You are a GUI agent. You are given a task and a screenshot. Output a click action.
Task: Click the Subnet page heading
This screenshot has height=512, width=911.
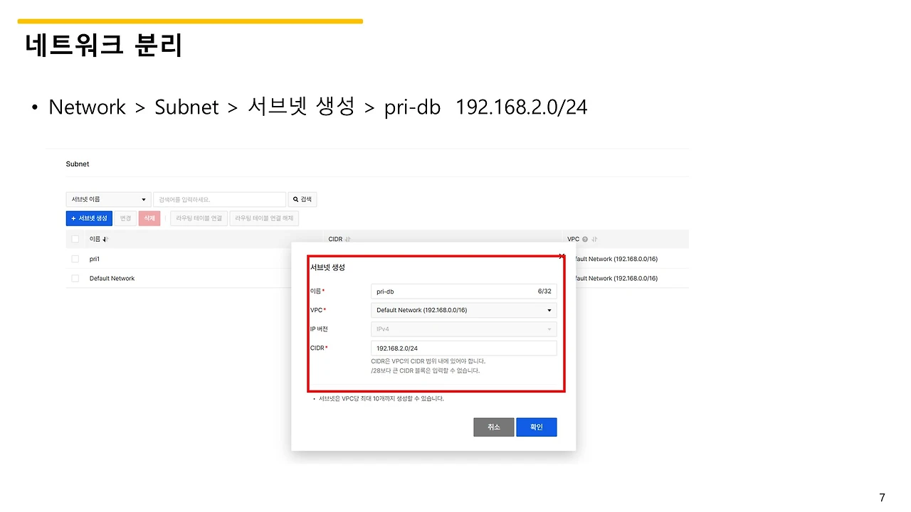pos(78,164)
